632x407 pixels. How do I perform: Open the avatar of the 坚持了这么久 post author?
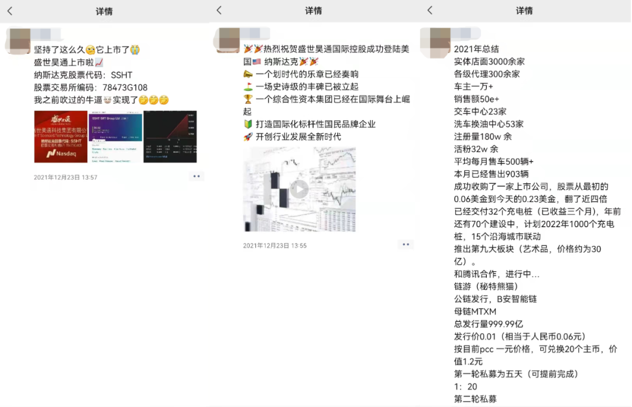[19, 41]
